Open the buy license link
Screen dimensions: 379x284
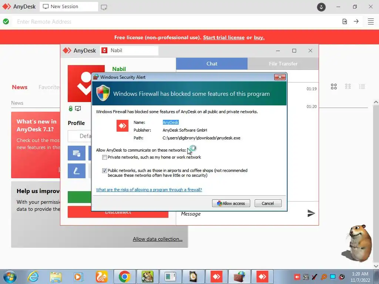click(x=259, y=37)
